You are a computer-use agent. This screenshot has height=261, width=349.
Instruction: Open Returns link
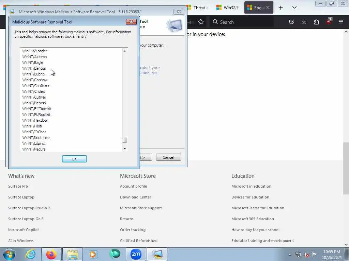[x=127, y=219]
